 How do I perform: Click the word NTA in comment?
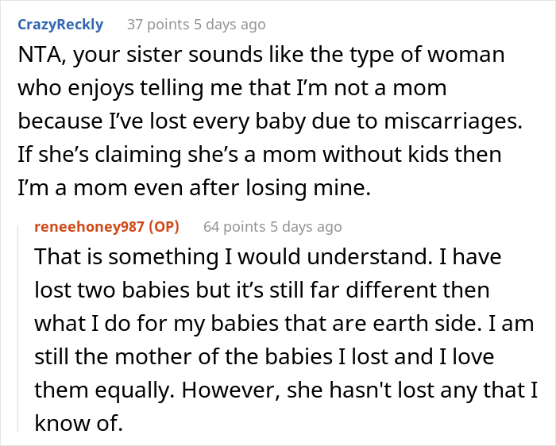pyautogui.click(x=38, y=58)
